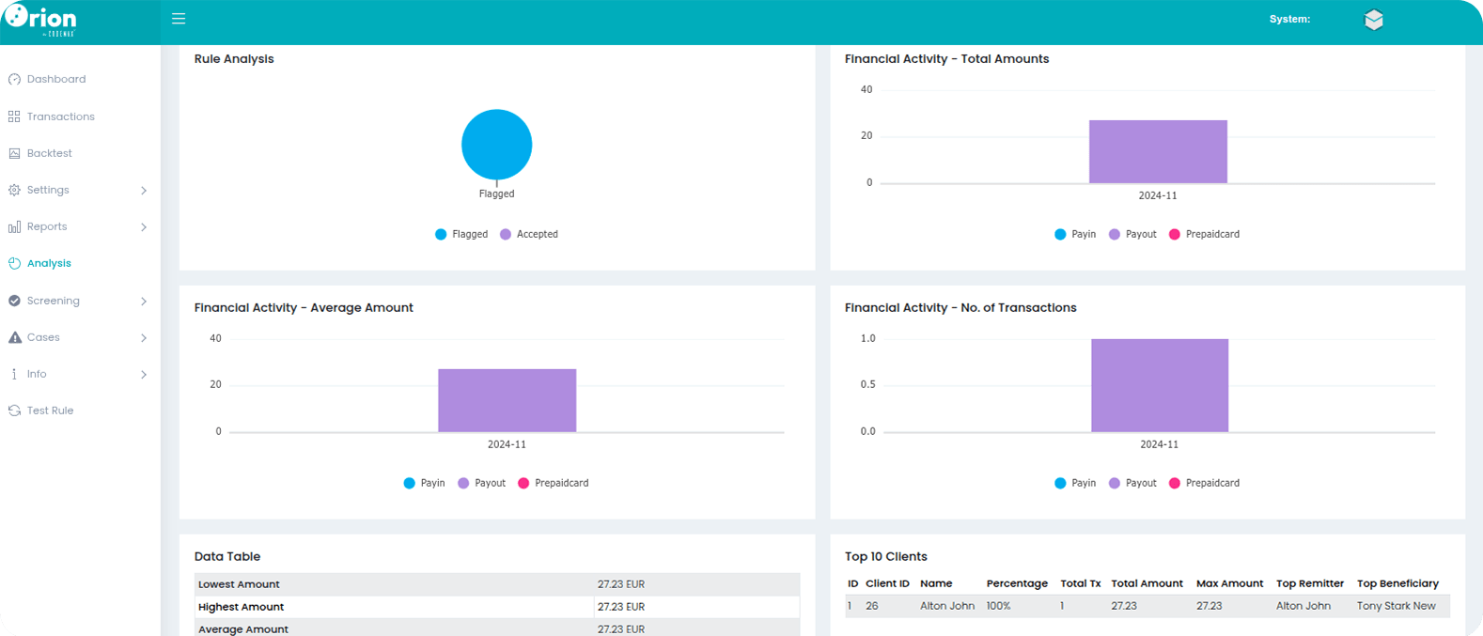The image size is (1483, 636).
Task: Open the Analysis menu item
Action: [49, 264]
